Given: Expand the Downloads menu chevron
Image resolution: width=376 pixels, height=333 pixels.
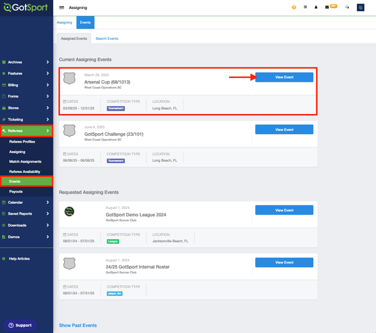Looking at the screenshot, I should point(48,225).
